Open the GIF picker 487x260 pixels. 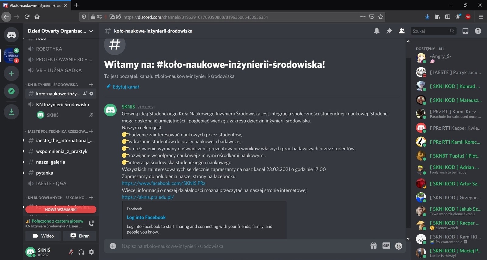[x=386, y=246]
